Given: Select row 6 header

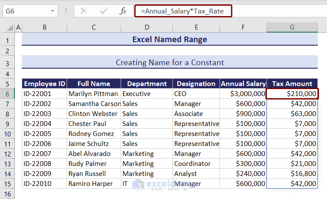Looking at the screenshot, I should [7, 93].
